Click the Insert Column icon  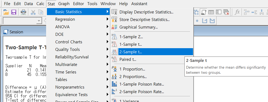pyautogui.click(x=262, y=12)
